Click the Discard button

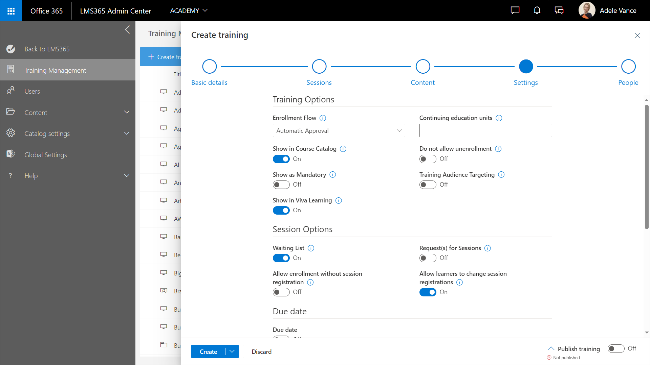[x=261, y=351]
